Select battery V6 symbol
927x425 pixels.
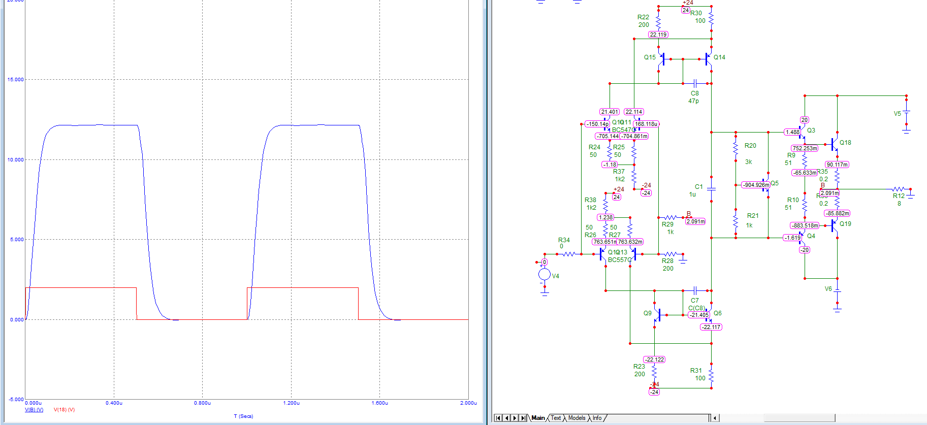837,291
